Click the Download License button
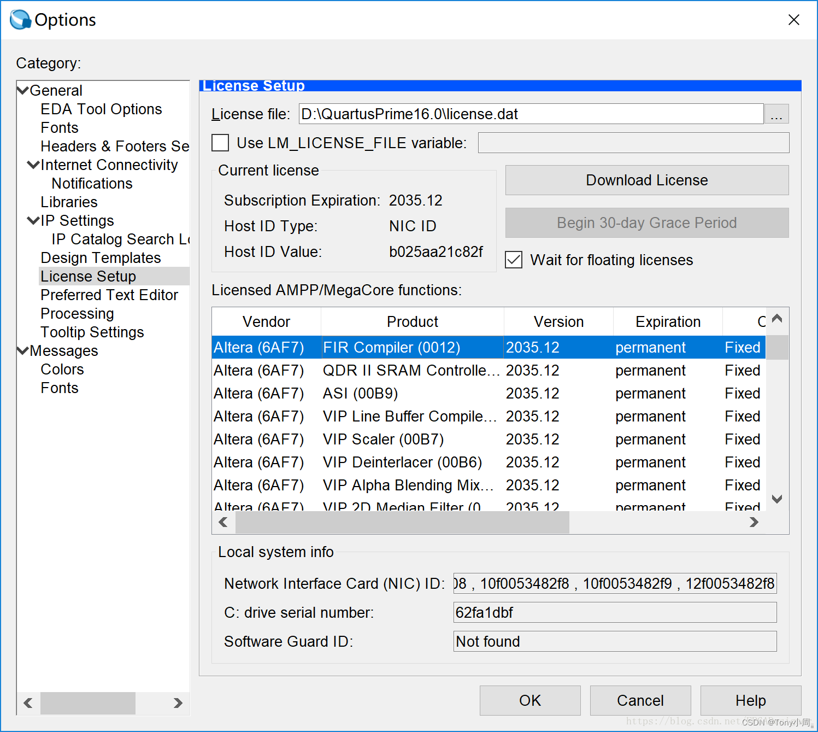818x732 pixels. coord(646,180)
